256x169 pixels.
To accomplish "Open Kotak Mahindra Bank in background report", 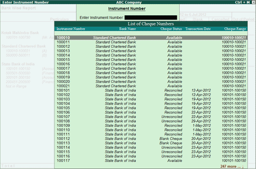I will tap(20, 32).
